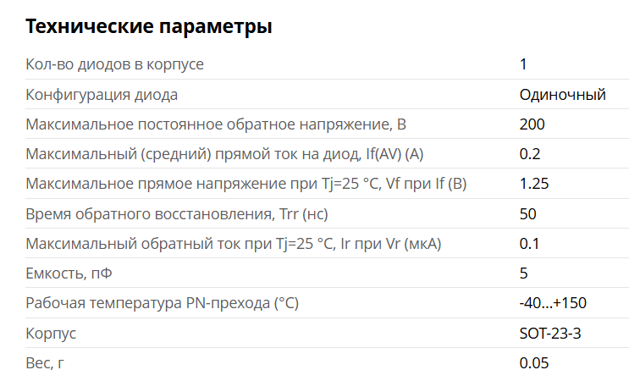Click the recovery time value 50
This screenshot has height=381, width=629.
pyautogui.click(x=527, y=213)
